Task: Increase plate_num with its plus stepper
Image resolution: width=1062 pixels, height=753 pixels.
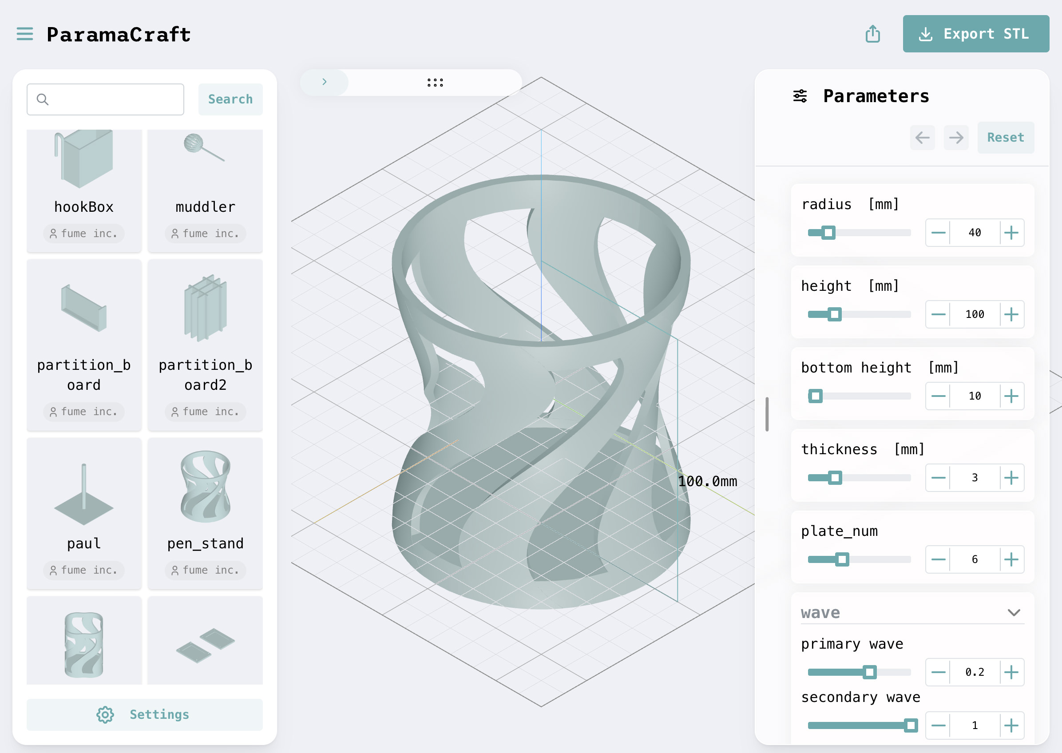Action: coord(1012,559)
